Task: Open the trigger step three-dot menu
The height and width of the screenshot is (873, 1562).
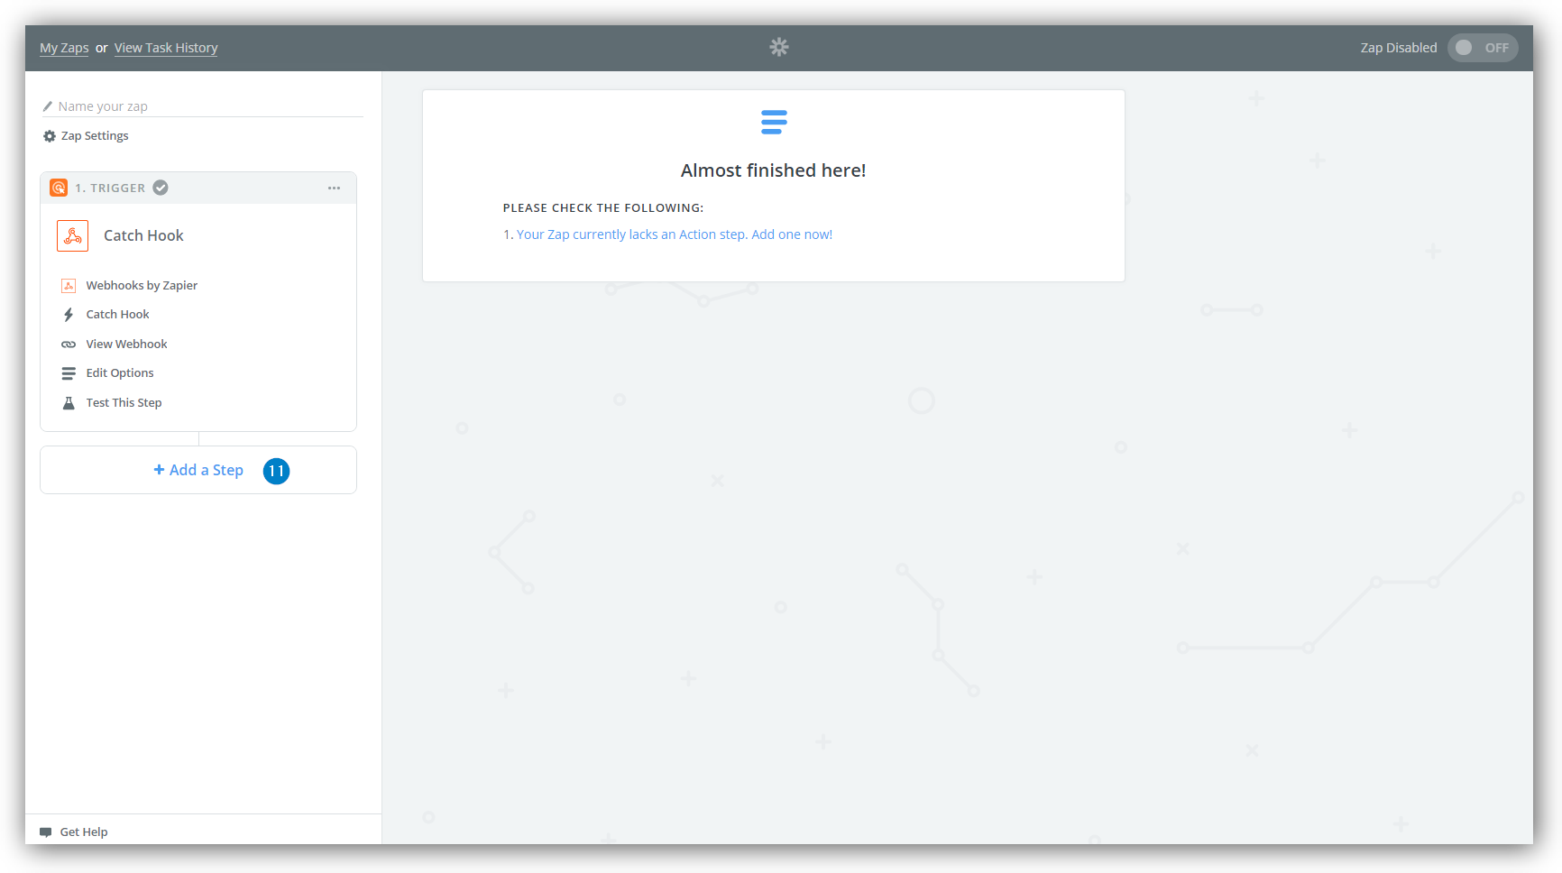Action: pyautogui.click(x=335, y=188)
